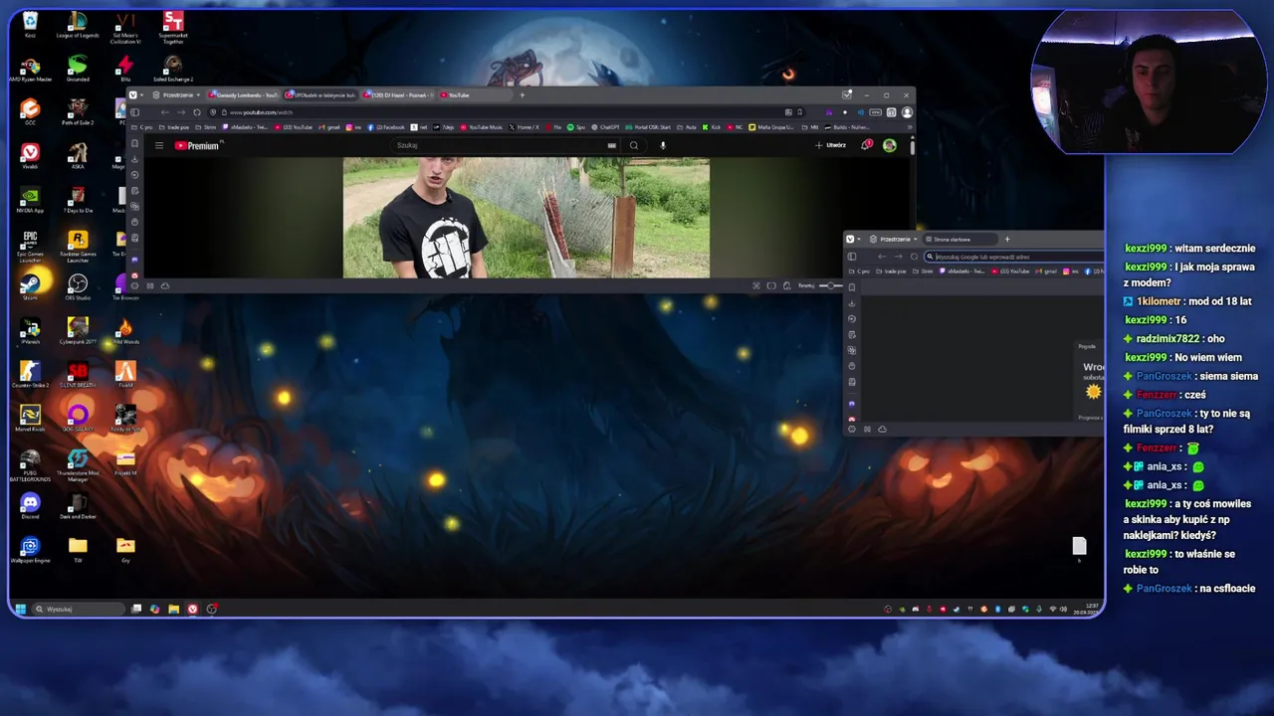Open NVIDIA App desktop shortcut
The image size is (1274, 716).
(30, 200)
